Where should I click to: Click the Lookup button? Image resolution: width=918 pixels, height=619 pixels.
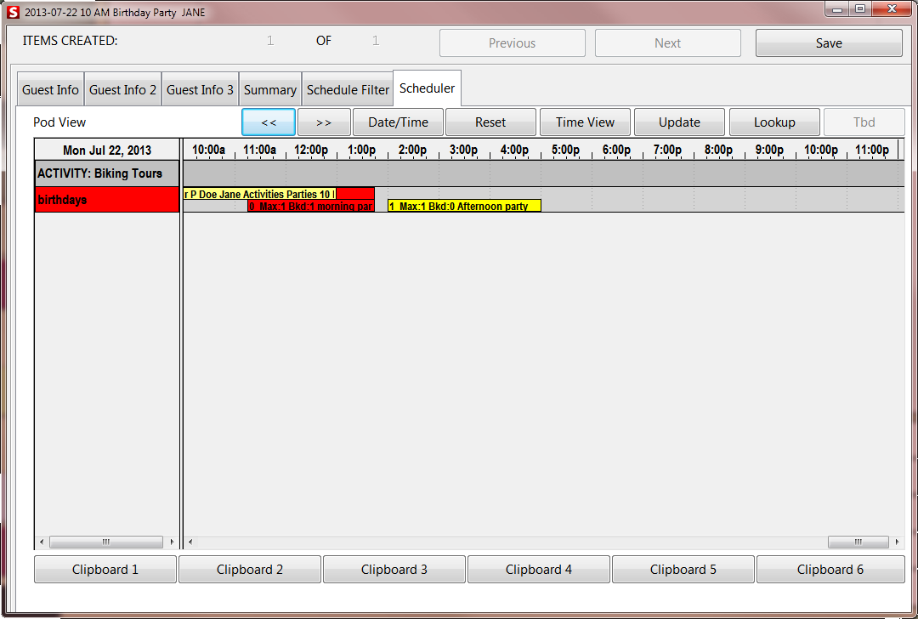pos(774,122)
